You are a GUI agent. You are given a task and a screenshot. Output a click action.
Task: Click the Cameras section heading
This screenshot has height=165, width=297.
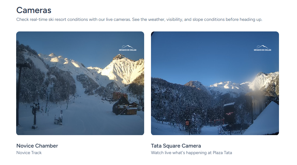tap(34, 10)
